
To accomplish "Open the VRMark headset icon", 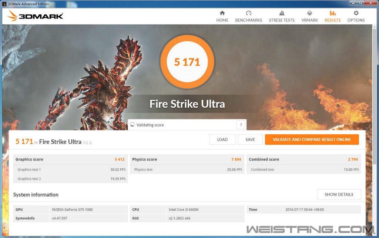I will point(309,13).
